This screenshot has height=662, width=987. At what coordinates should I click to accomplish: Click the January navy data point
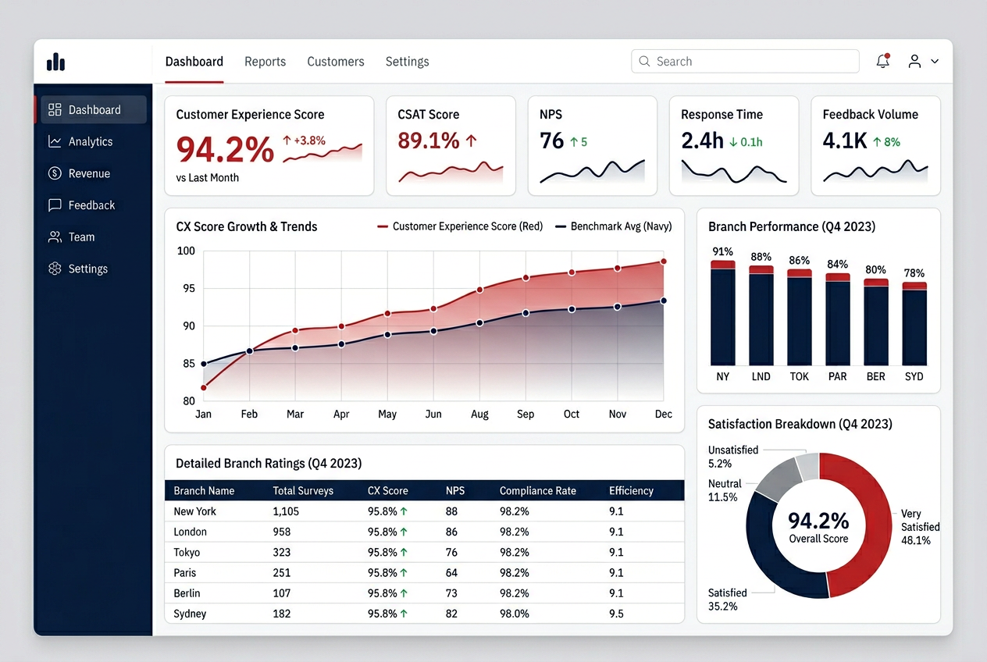[204, 364]
